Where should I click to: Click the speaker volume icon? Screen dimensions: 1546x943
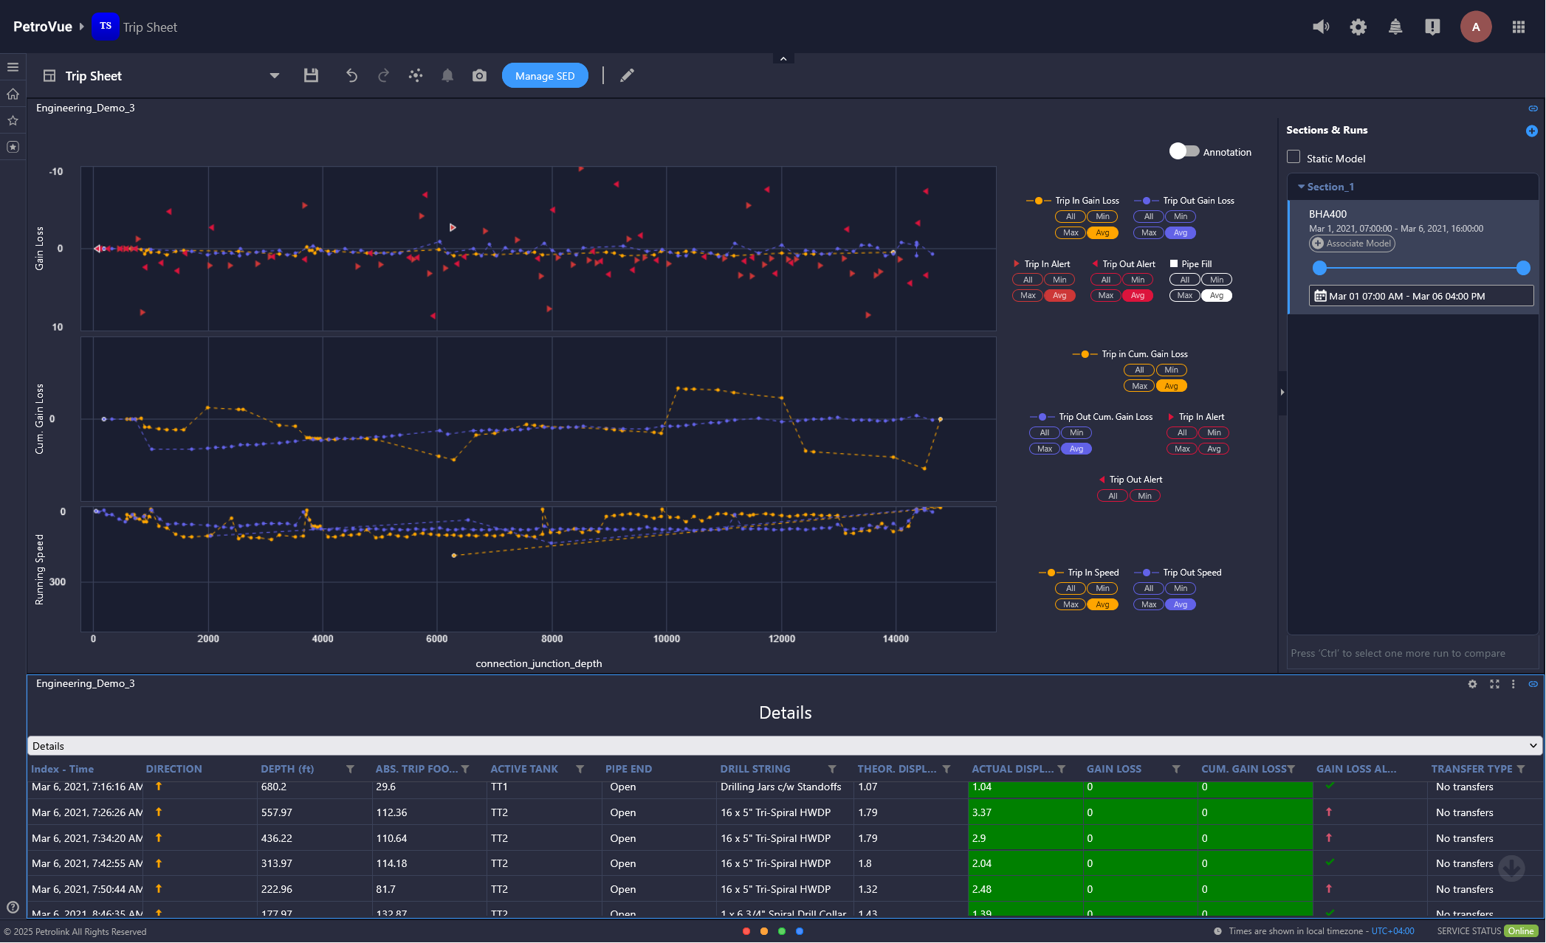click(1320, 27)
